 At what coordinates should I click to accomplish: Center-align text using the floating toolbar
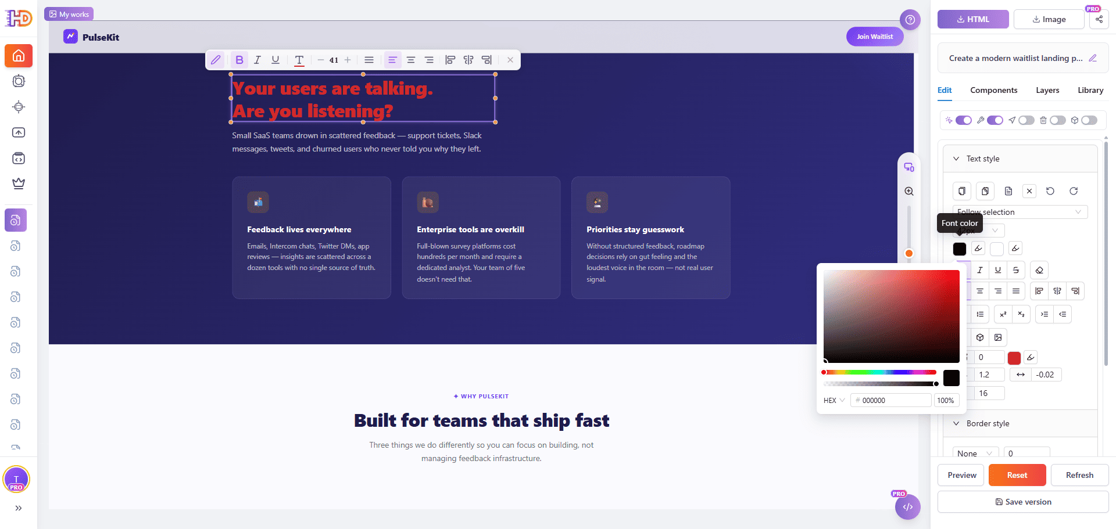411,60
